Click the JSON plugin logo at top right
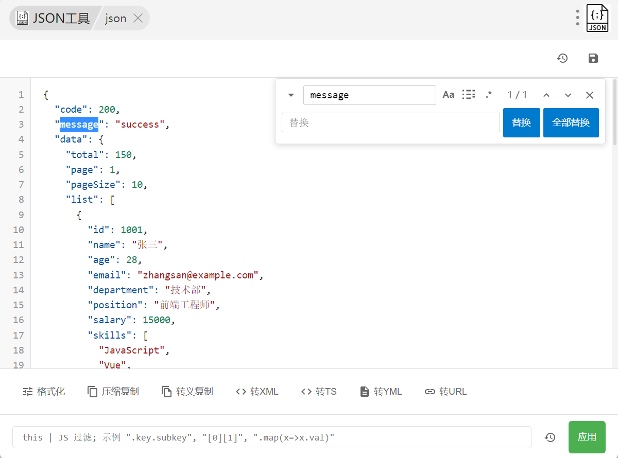Viewport: 618px width, 458px height. (597, 18)
